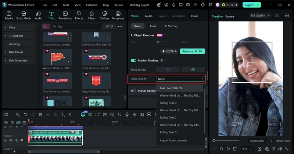Open timeline track settings gear
The height and width of the screenshot is (154, 294).
pyautogui.click(x=6, y=123)
